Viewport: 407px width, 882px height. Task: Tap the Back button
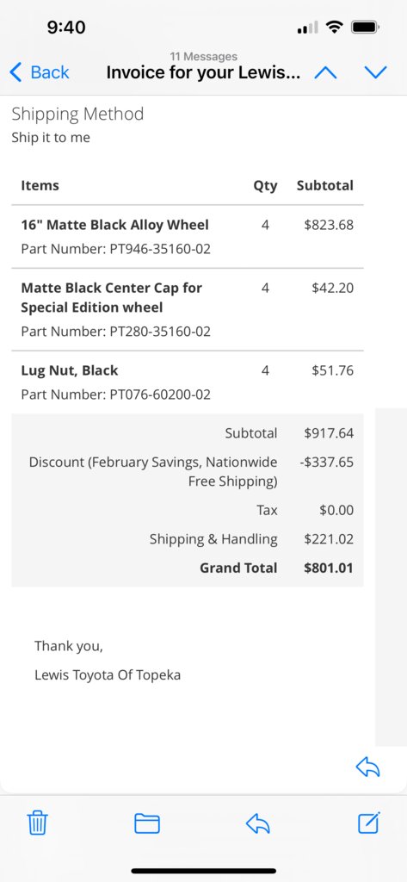click(40, 72)
